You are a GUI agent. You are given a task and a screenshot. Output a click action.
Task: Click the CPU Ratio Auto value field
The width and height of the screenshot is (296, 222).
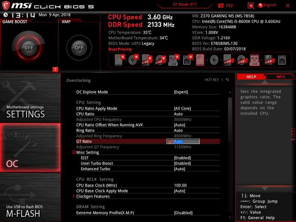(178, 114)
